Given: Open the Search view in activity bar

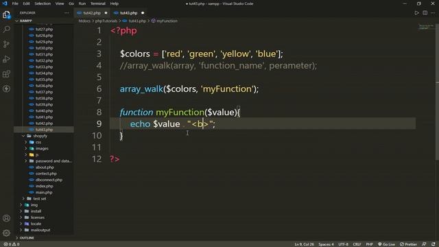Looking at the screenshot, I should [x=6, y=29].
